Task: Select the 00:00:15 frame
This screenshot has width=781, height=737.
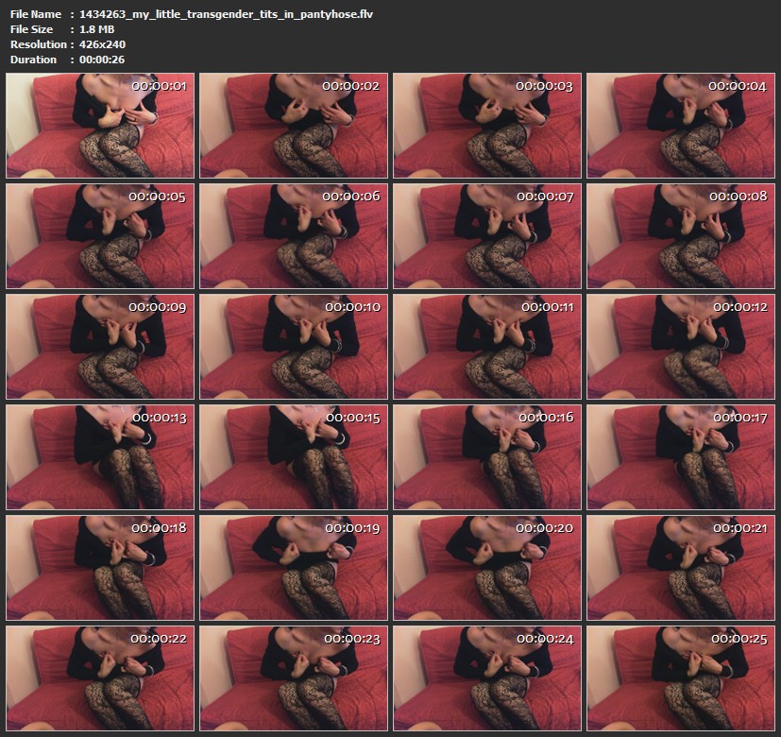Action: (x=293, y=456)
